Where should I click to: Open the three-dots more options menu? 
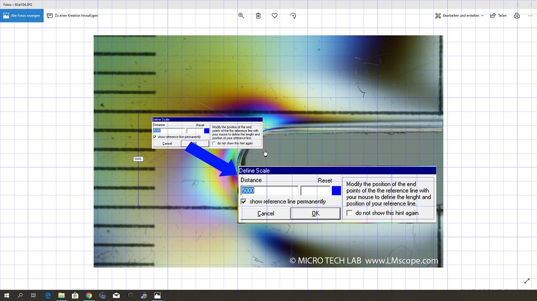(x=530, y=16)
